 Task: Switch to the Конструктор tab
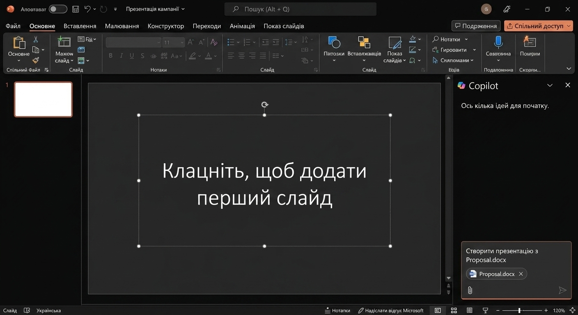tap(166, 26)
